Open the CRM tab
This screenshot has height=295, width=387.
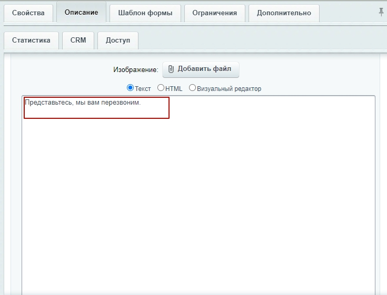78,40
